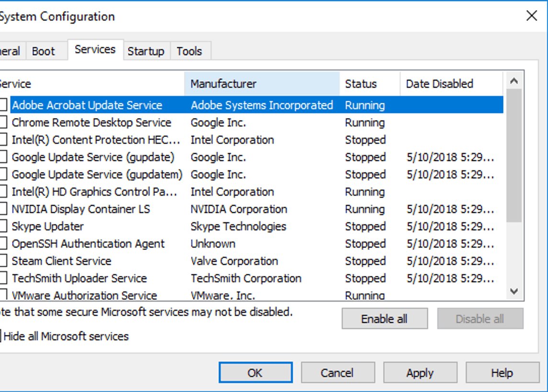Toggle TechSmith Uploader Service checkbox
The image size is (548, 392).
[x=3, y=278]
